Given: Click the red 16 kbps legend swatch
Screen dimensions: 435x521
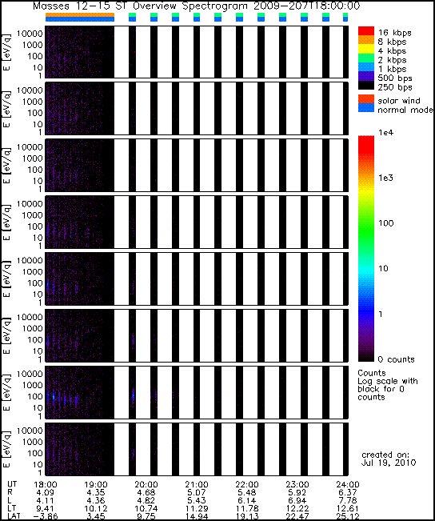Looking at the screenshot, I should point(366,31).
